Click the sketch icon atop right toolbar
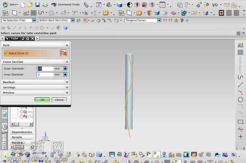This screenshot has height=163, width=246. [x=240, y=45]
